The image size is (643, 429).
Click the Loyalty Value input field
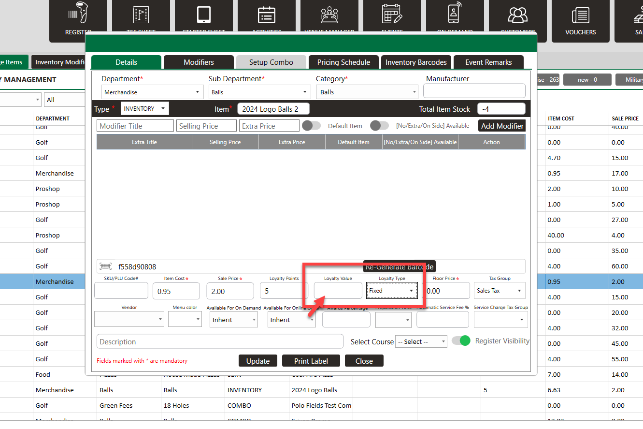click(338, 291)
